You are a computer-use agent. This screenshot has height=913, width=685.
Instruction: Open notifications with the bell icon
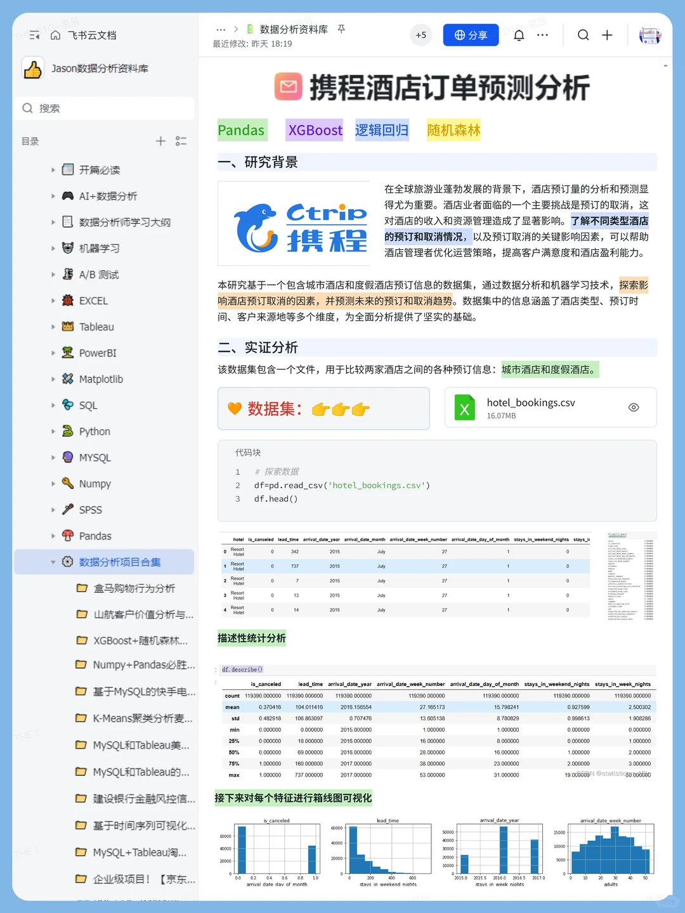pos(519,35)
